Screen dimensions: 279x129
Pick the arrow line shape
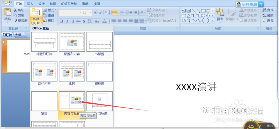[x=198, y=11]
